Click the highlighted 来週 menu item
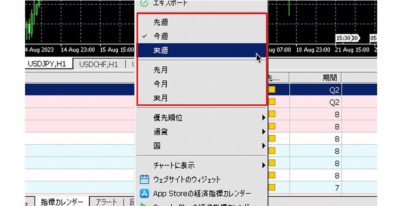The width and height of the screenshot is (397, 206). pyautogui.click(x=201, y=50)
